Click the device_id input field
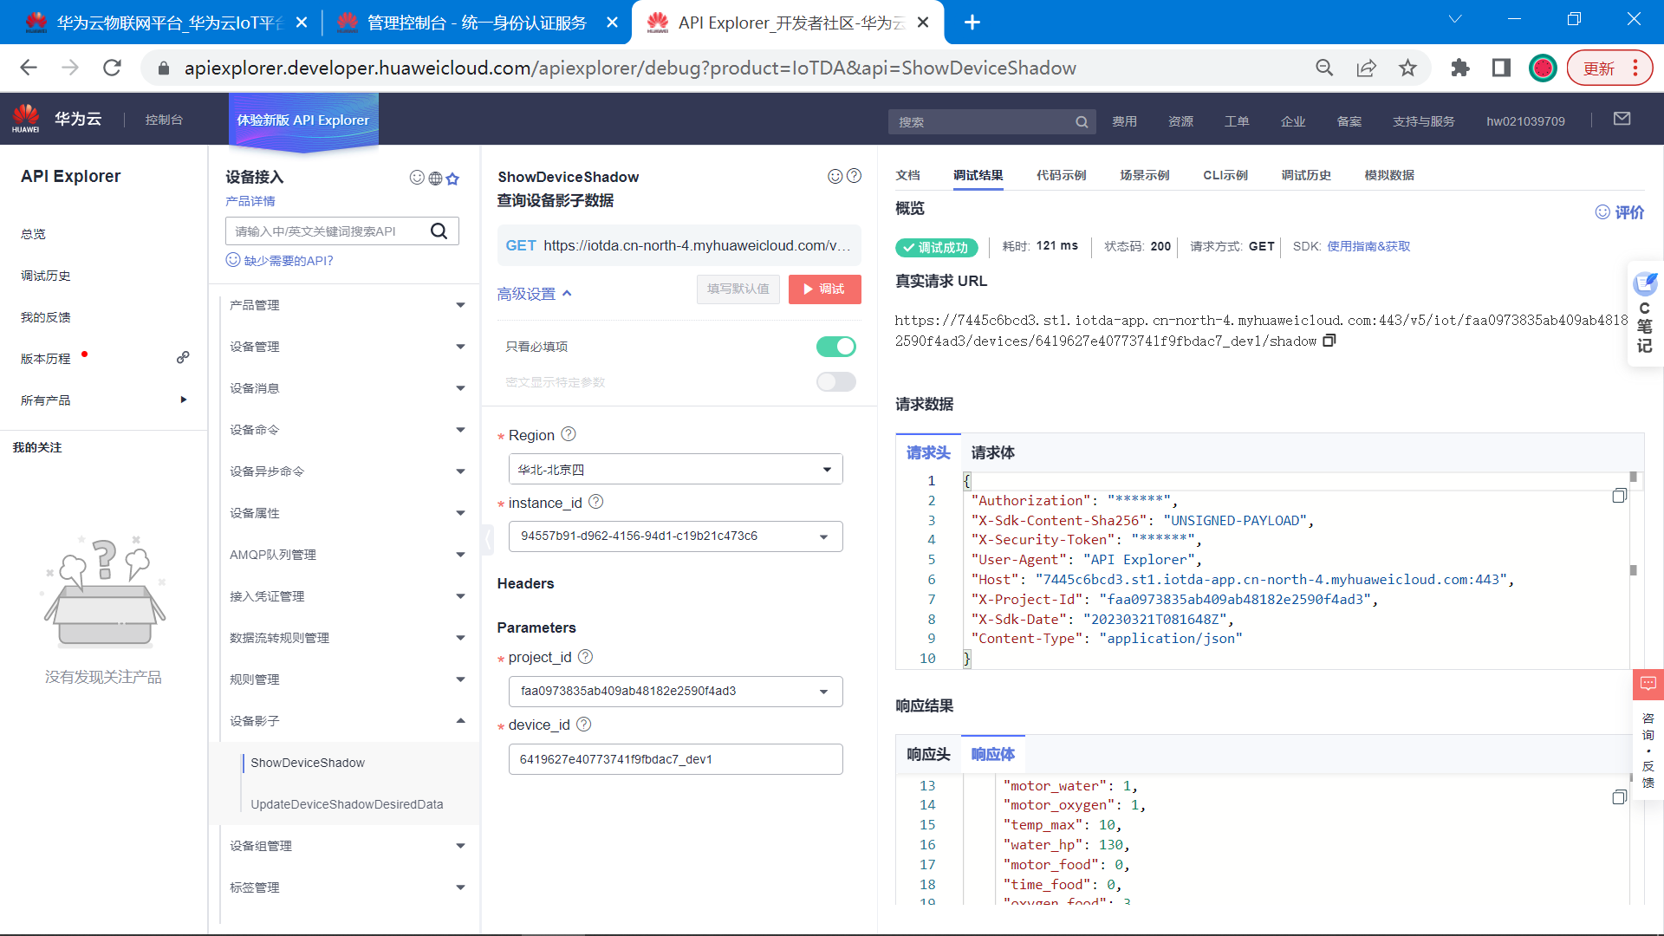The height and width of the screenshot is (936, 1664). coord(675,759)
